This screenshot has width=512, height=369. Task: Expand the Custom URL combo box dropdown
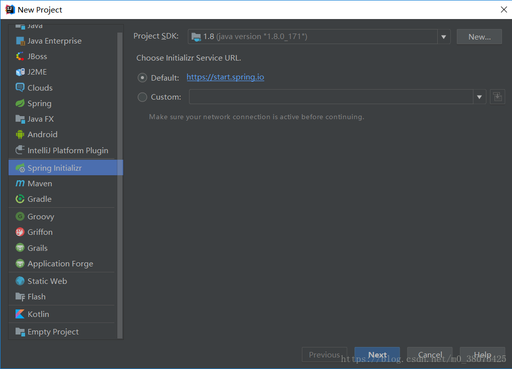click(x=479, y=96)
